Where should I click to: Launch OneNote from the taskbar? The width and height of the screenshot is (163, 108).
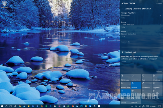click(60, 106)
